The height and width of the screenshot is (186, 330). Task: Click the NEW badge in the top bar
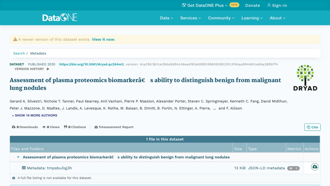tap(234, 5)
